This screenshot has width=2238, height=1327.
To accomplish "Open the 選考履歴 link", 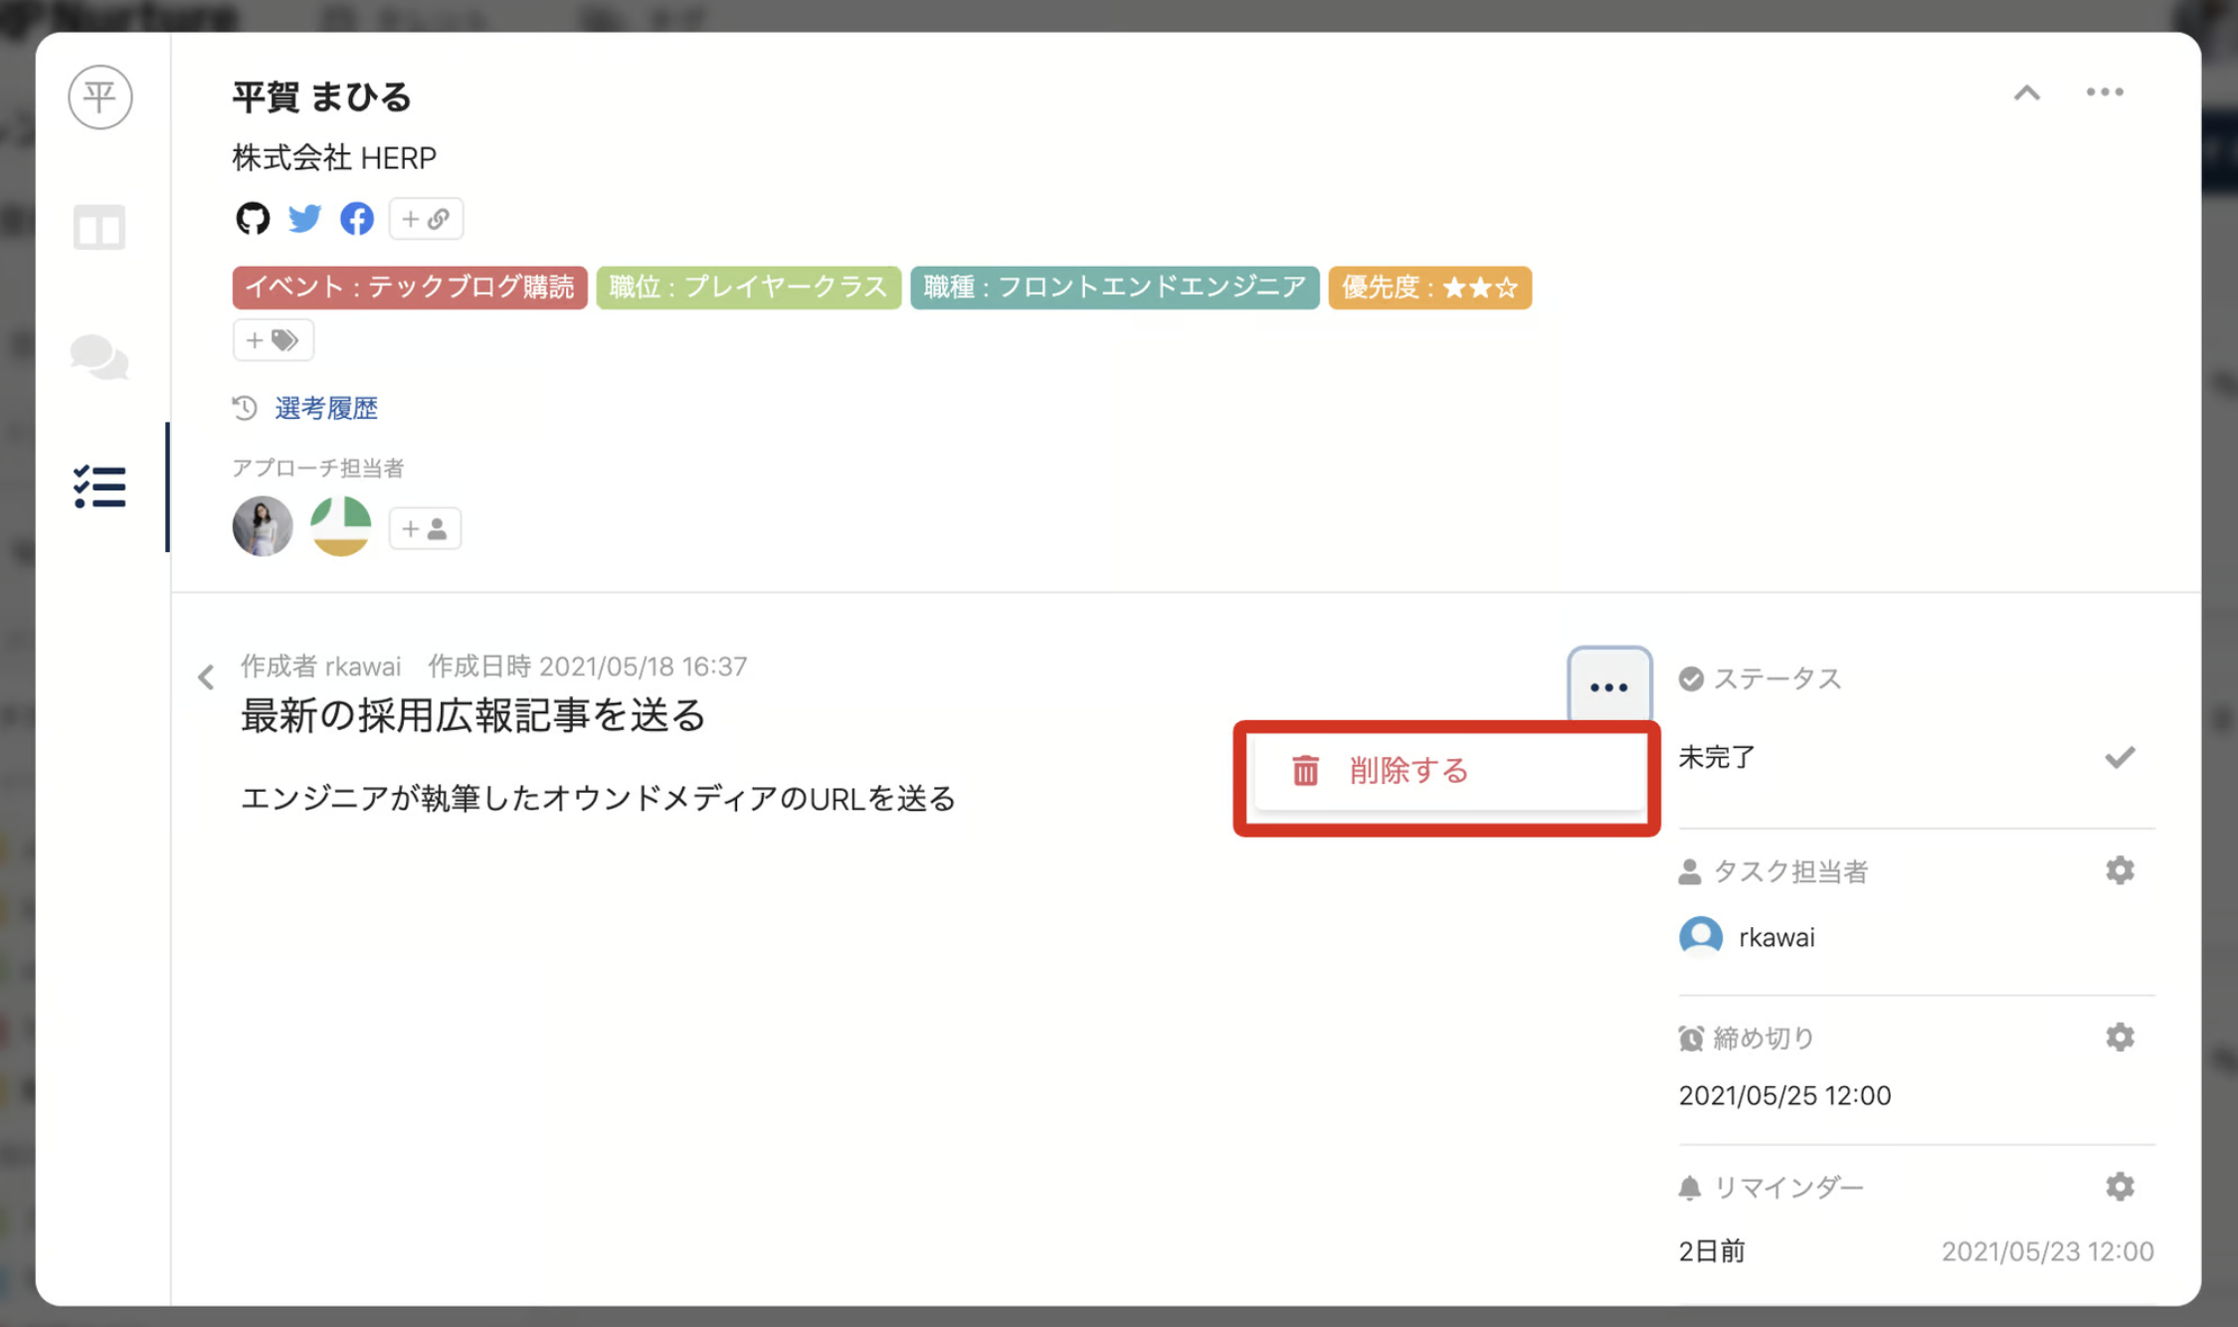I will (x=326, y=408).
